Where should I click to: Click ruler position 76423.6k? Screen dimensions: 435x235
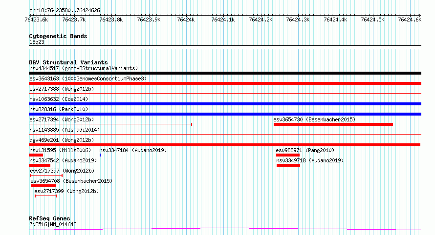click(36, 20)
